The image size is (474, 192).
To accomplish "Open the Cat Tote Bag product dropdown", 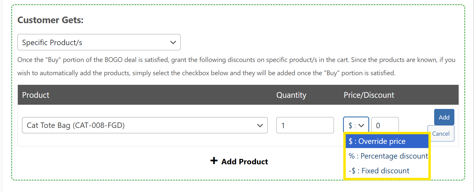I will (x=145, y=125).
